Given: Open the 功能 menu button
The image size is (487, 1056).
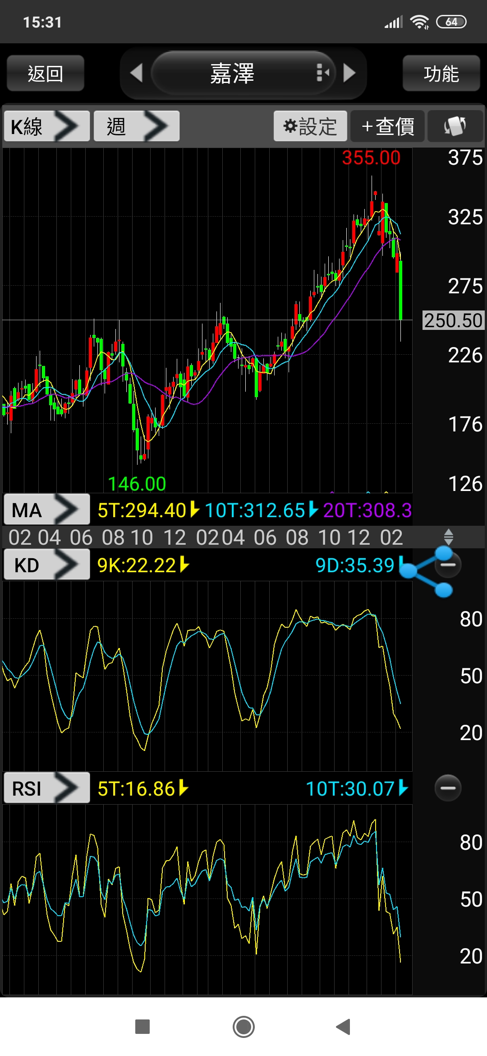Looking at the screenshot, I should (441, 74).
